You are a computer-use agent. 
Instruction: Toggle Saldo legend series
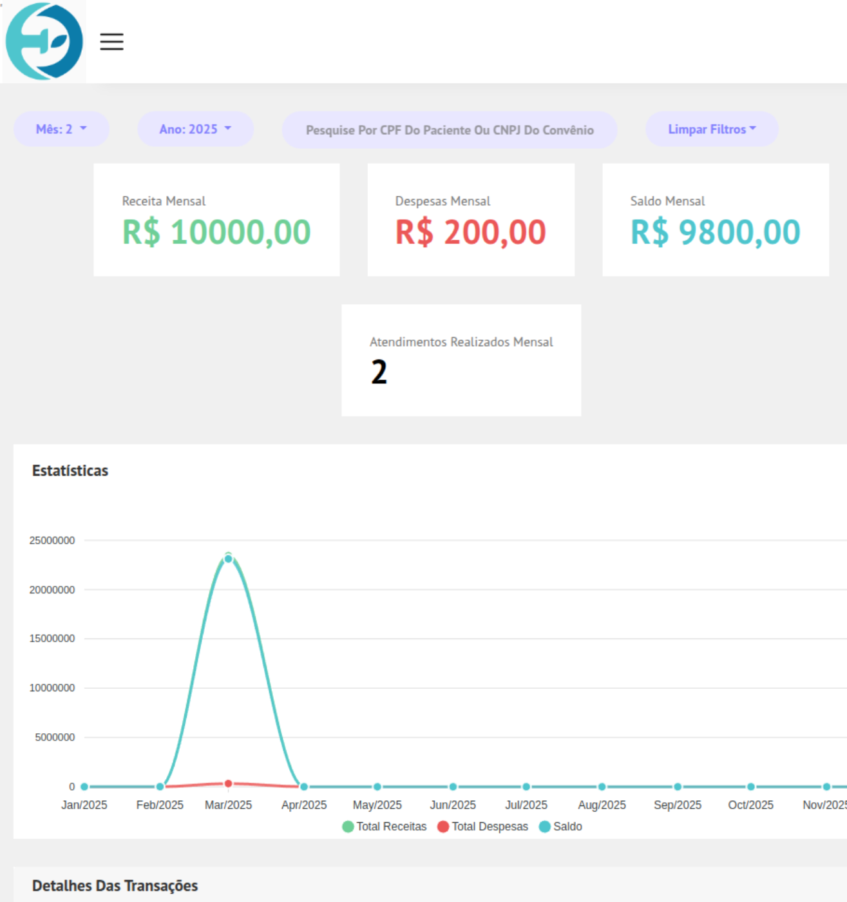pyautogui.click(x=560, y=827)
